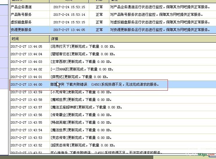Click the log time 2017-2-27 13:43:55

pos(26,122)
